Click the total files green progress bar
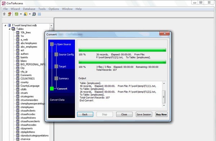The height and width of the screenshot is (141, 216). (x=122, y=62)
